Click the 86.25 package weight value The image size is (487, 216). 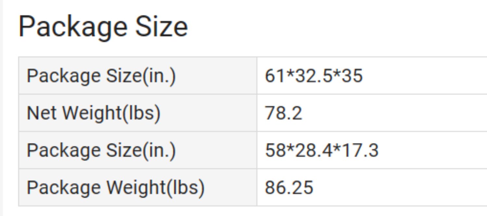click(289, 187)
